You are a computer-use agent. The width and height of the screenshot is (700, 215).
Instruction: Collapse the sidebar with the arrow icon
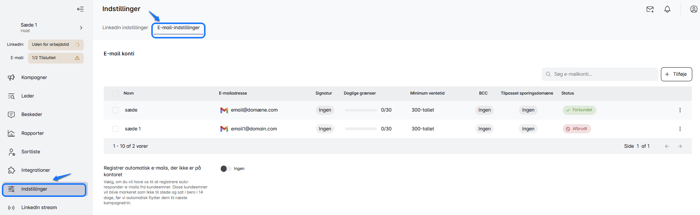tap(80, 9)
